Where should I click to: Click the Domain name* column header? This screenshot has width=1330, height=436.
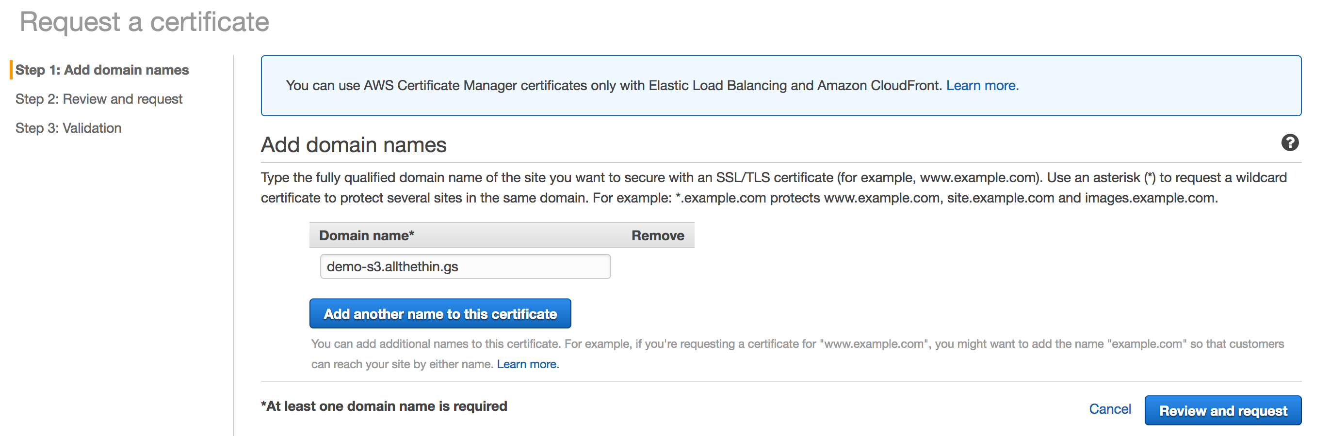pos(367,235)
